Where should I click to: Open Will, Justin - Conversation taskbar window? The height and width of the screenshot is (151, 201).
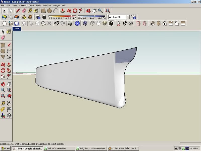tap(91, 148)
